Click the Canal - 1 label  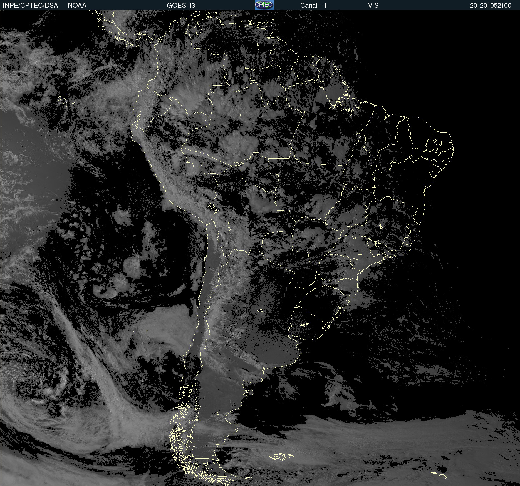tap(313, 6)
